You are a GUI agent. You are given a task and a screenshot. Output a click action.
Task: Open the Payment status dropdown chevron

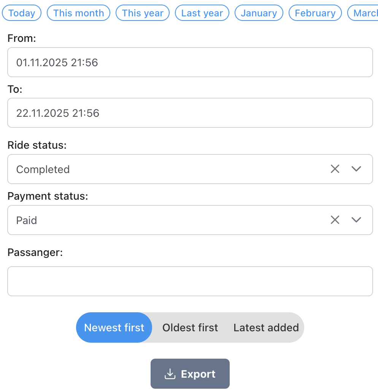coord(357,220)
